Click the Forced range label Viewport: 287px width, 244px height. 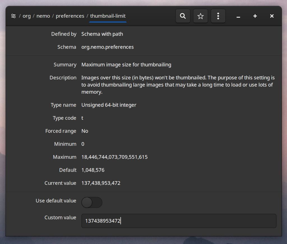point(61,131)
